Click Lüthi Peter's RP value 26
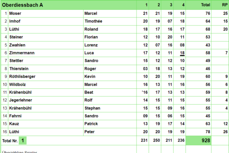Image resolution: width=229 pixels, height=153 pixels. tap(225, 132)
